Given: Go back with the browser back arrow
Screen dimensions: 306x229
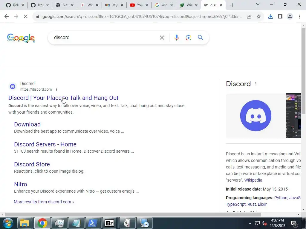Looking at the screenshot, I should click(x=7, y=17).
